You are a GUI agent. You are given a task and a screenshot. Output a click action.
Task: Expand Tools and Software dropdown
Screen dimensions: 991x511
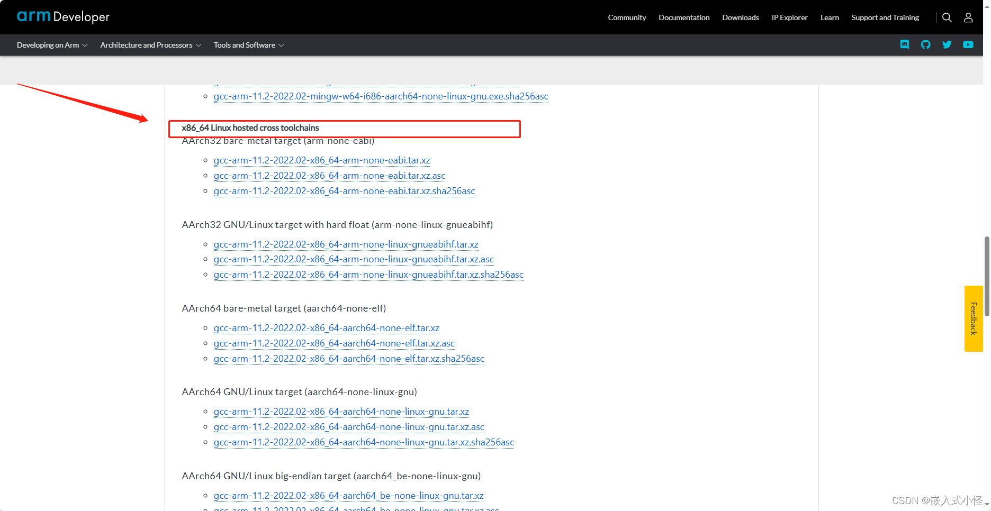pyautogui.click(x=249, y=45)
